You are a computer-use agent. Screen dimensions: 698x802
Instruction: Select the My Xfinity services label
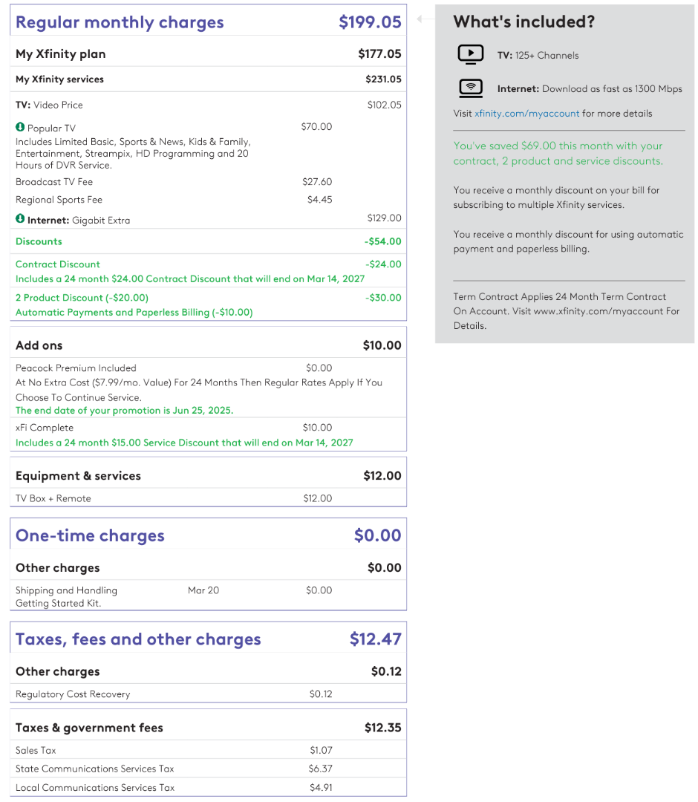[x=60, y=79]
